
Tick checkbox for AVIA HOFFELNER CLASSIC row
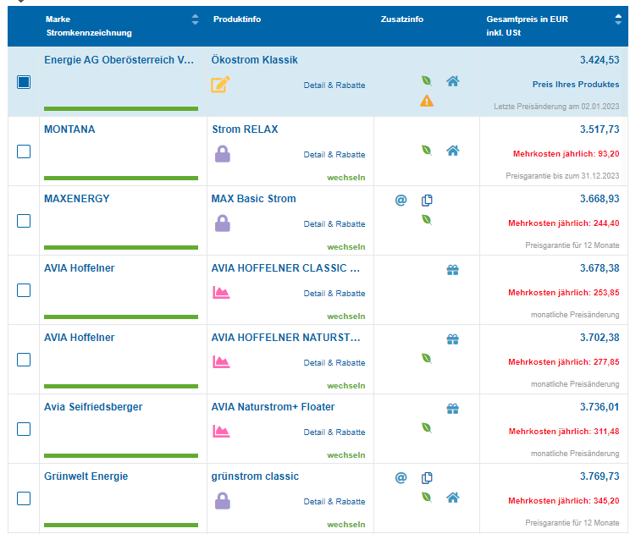tap(24, 290)
